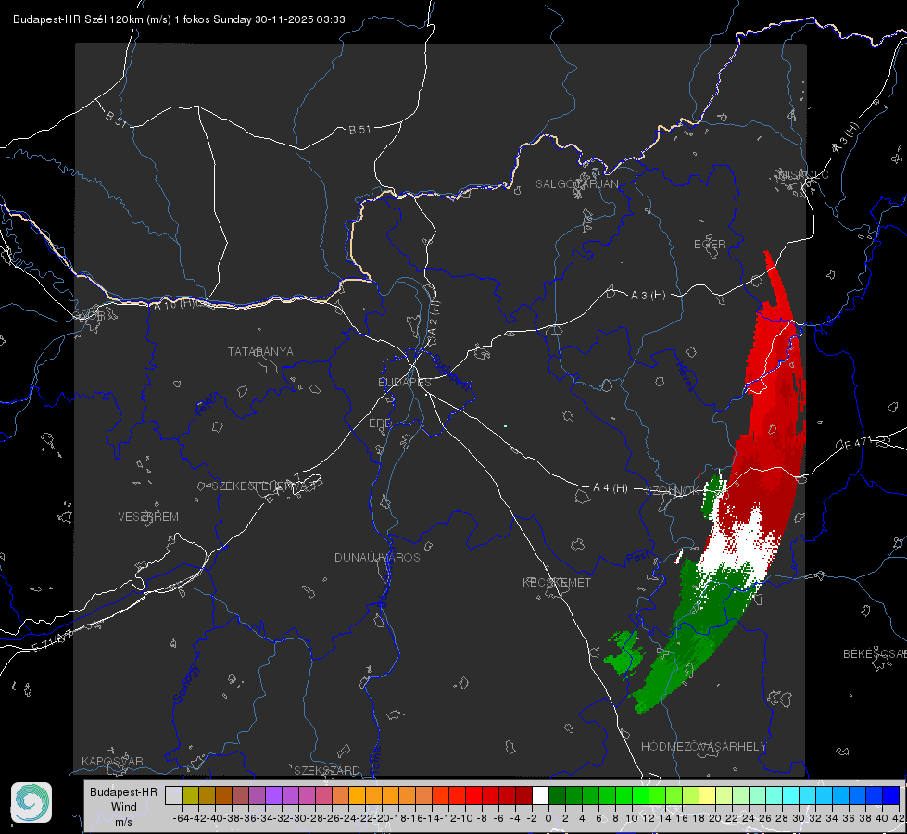Select the A 4 (H) road label
Screen dimensions: 907x834
click(x=611, y=488)
